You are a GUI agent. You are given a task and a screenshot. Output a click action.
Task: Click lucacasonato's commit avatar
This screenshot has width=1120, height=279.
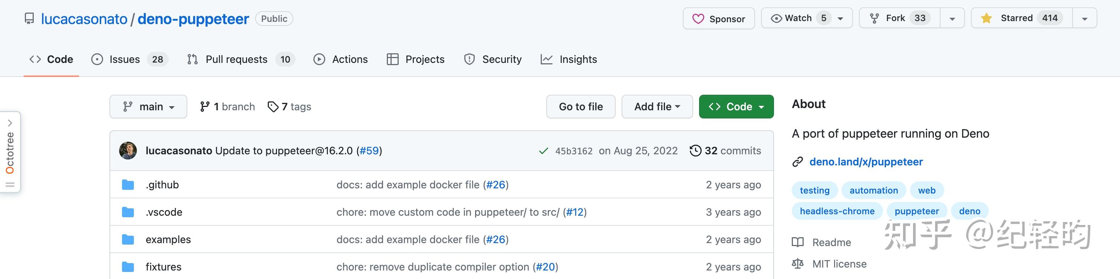[x=128, y=151]
